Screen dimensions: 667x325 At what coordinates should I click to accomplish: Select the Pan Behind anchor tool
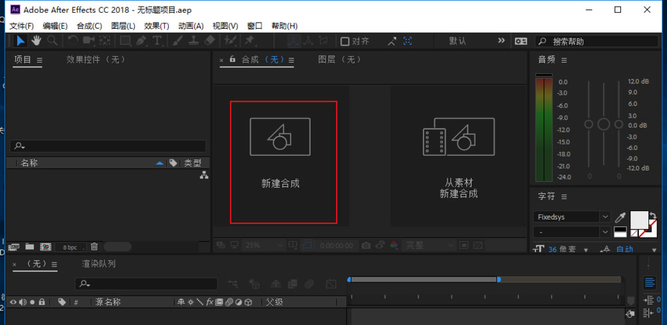[104, 41]
